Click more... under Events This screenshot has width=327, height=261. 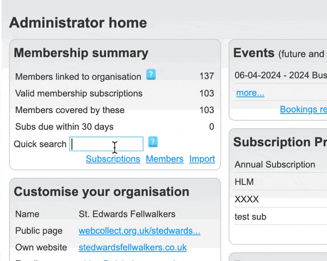pyautogui.click(x=250, y=93)
